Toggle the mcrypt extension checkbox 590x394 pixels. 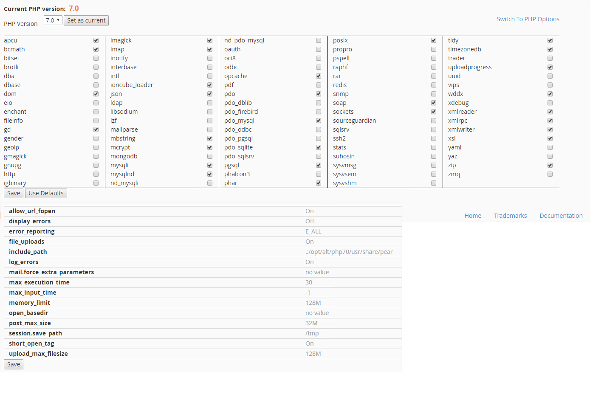pyautogui.click(x=210, y=147)
